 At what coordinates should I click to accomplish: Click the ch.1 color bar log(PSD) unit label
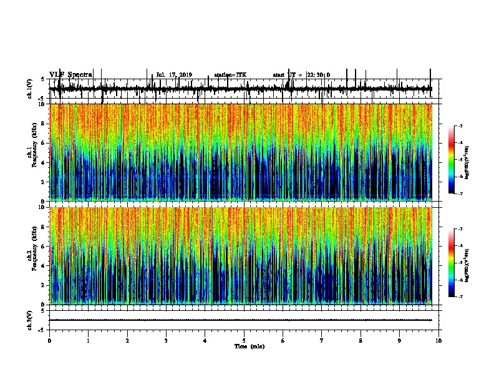click(467, 162)
